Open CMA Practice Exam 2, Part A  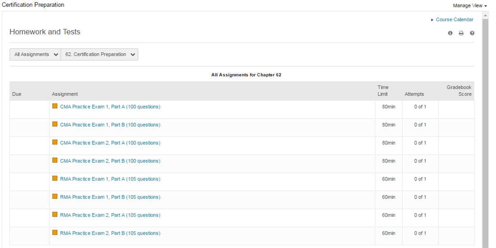coord(110,143)
